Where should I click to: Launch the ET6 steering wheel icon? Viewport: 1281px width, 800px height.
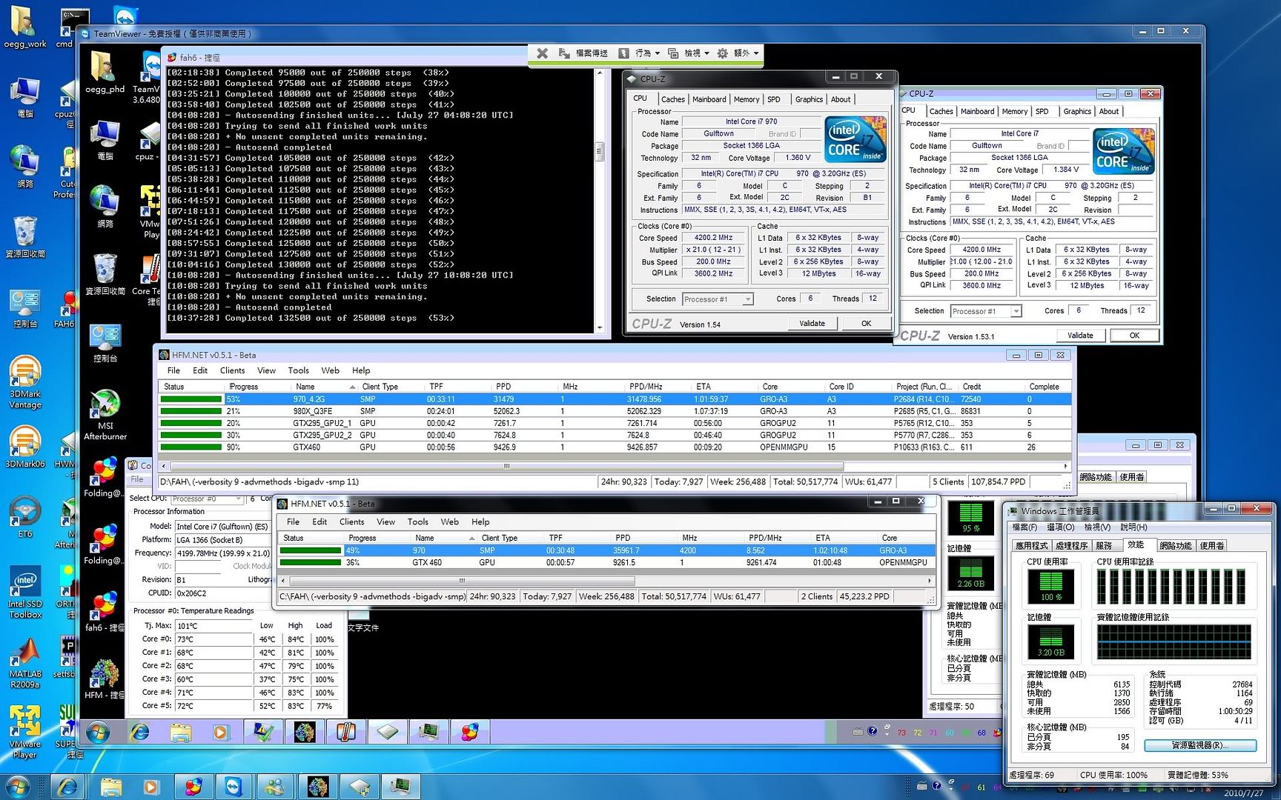pos(24,516)
